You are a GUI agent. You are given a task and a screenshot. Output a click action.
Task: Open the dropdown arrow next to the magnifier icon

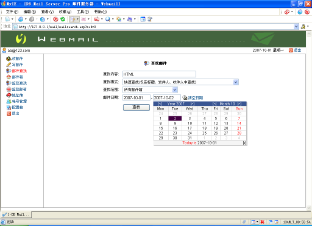113,19
